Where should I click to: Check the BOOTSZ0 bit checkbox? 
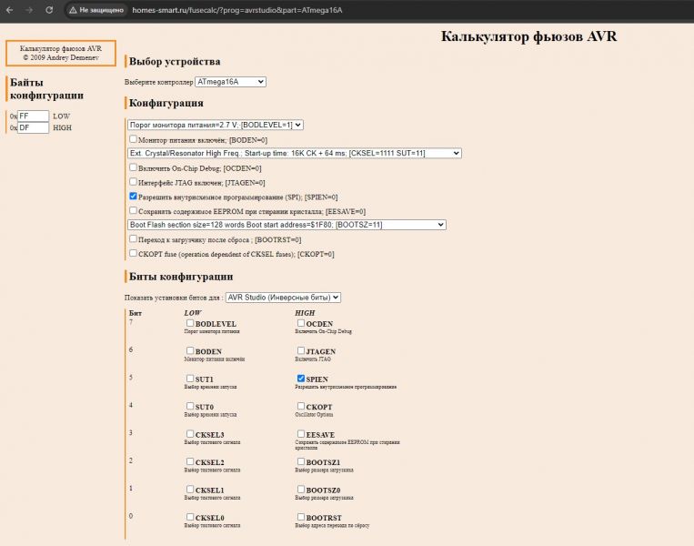(x=301, y=490)
